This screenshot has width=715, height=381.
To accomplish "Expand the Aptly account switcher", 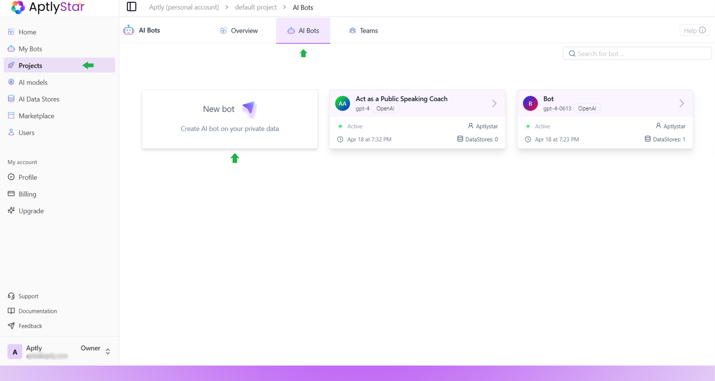I will pos(108,352).
